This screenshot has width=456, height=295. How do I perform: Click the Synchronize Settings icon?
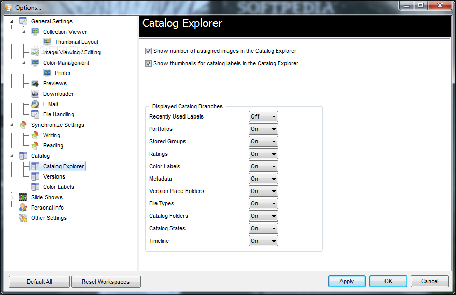23,125
